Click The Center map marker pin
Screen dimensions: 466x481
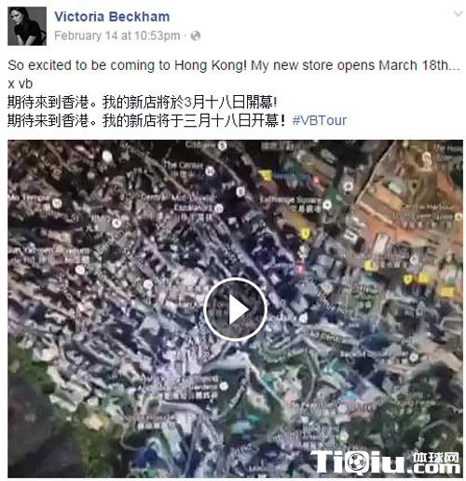pyautogui.click(x=210, y=171)
